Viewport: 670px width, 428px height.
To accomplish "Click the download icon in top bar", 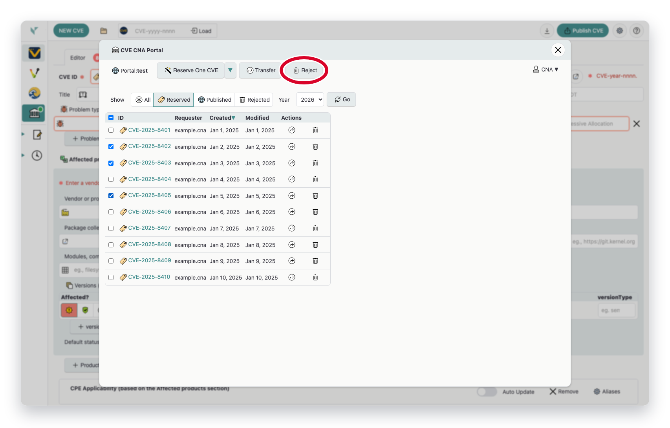I will pos(547,31).
